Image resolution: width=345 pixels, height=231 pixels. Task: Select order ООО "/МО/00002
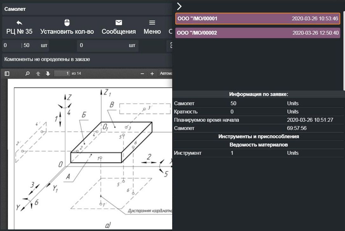tap(258, 33)
